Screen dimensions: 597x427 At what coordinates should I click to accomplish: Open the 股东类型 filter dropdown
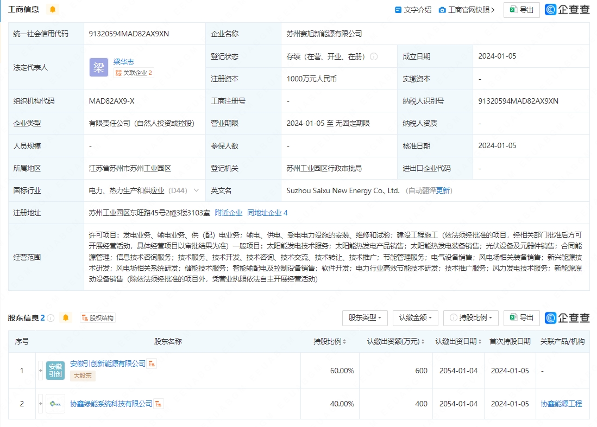click(x=365, y=317)
